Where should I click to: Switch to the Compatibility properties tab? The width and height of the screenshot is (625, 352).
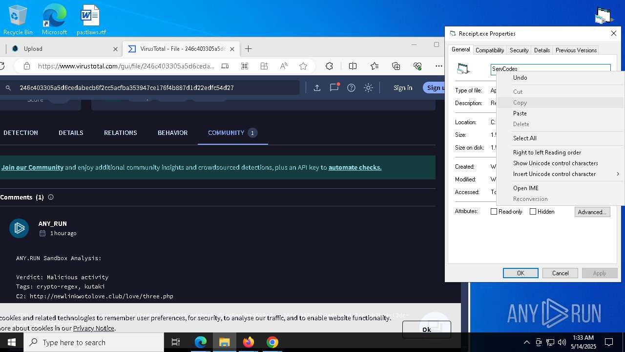tap(490, 50)
